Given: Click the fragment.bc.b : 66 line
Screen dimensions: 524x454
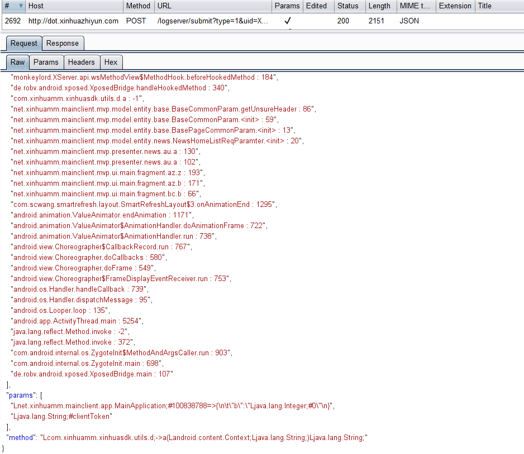Looking at the screenshot, I should tap(106, 194).
